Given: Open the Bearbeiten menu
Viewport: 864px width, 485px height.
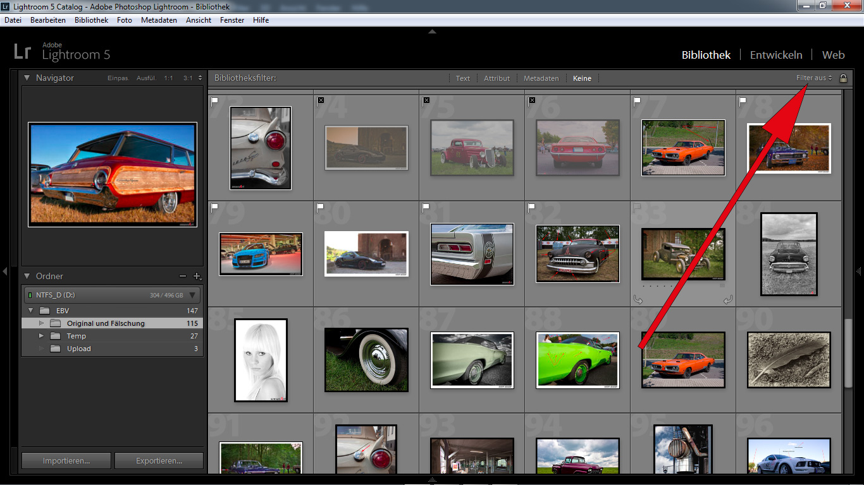Looking at the screenshot, I should point(48,20).
